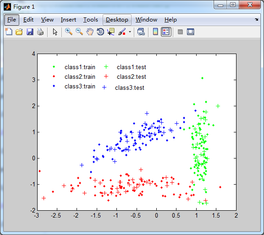Select the Zoom In magnifier tool
The height and width of the screenshot is (235, 264).
(x=69, y=32)
